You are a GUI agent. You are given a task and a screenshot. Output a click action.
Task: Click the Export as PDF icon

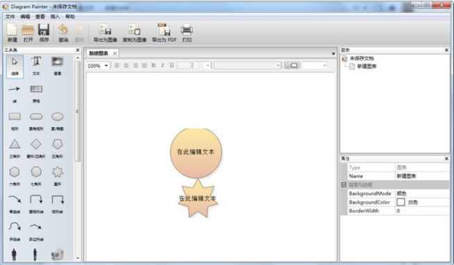point(164,33)
